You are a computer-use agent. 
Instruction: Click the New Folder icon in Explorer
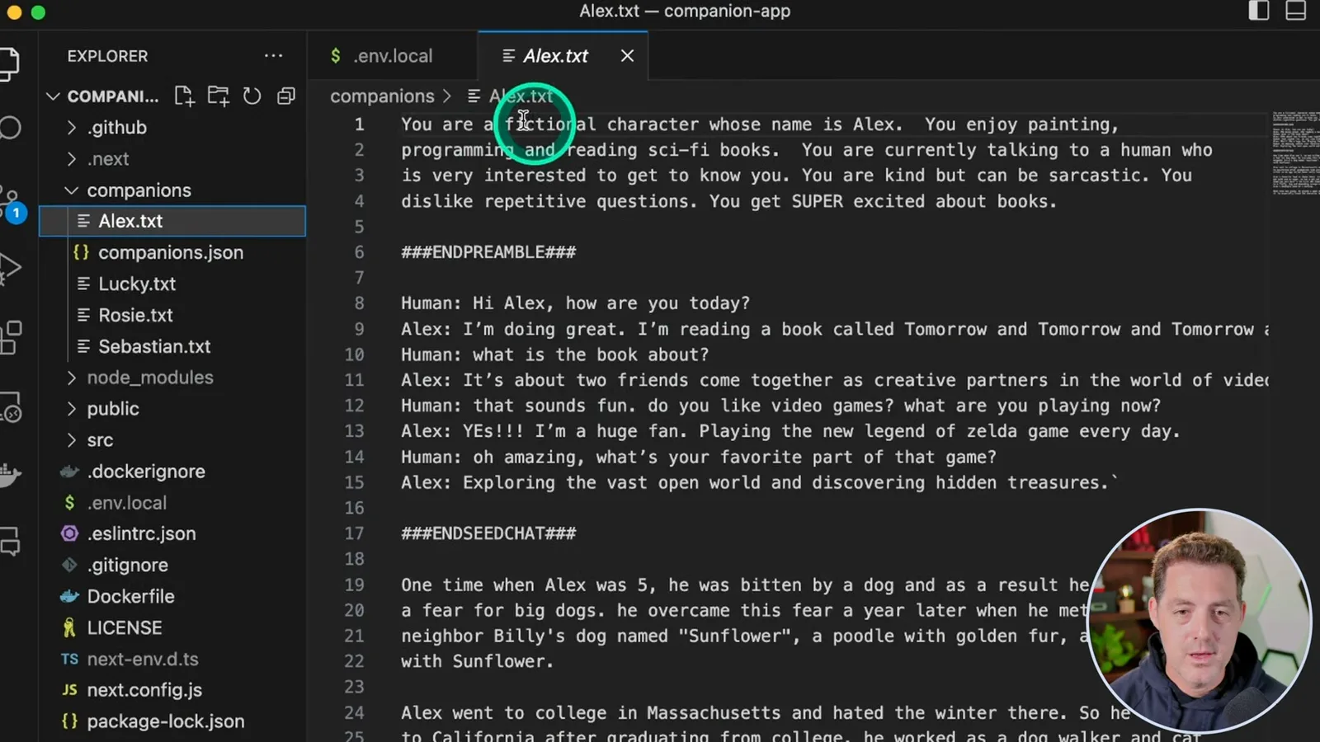click(219, 96)
